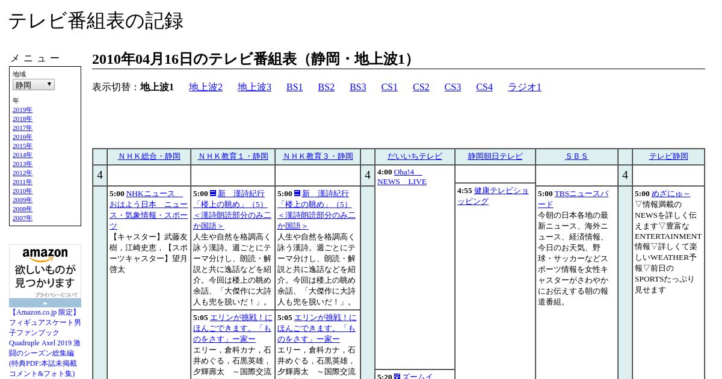Select year 2008年 in menu
The height and width of the screenshot is (379, 722).
click(x=22, y=209)
